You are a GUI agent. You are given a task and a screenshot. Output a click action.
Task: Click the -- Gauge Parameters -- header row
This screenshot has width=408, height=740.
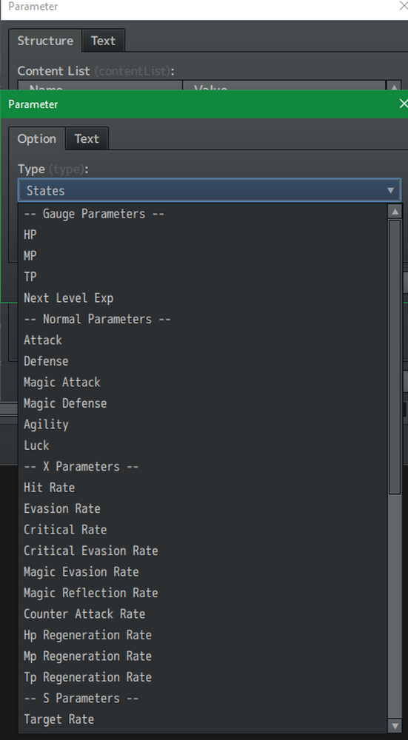click(203, 214)
